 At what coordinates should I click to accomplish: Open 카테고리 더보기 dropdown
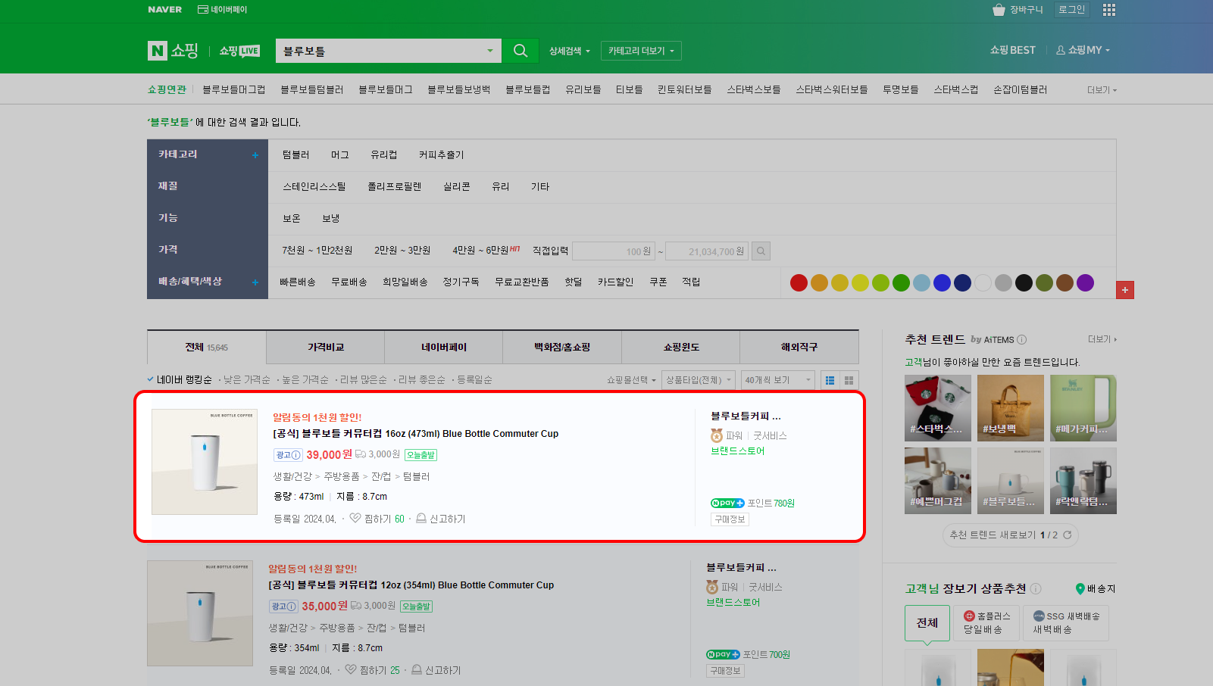point(641,51)
